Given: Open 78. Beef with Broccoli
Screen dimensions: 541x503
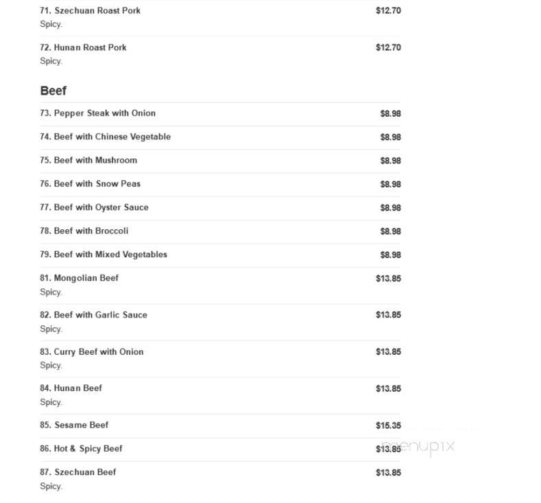Looking at the screenshot, I should pyautogui.click(x=220, y=231).
